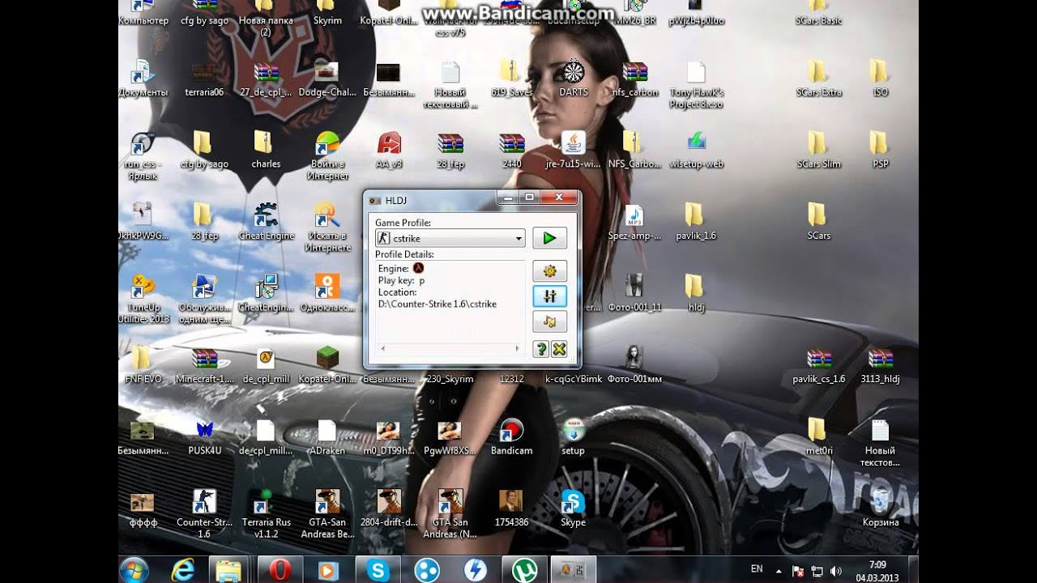This screenshot has width=1037, height=583.
Task: Open Opera browser from taskbar
Action: pos(280,570)
